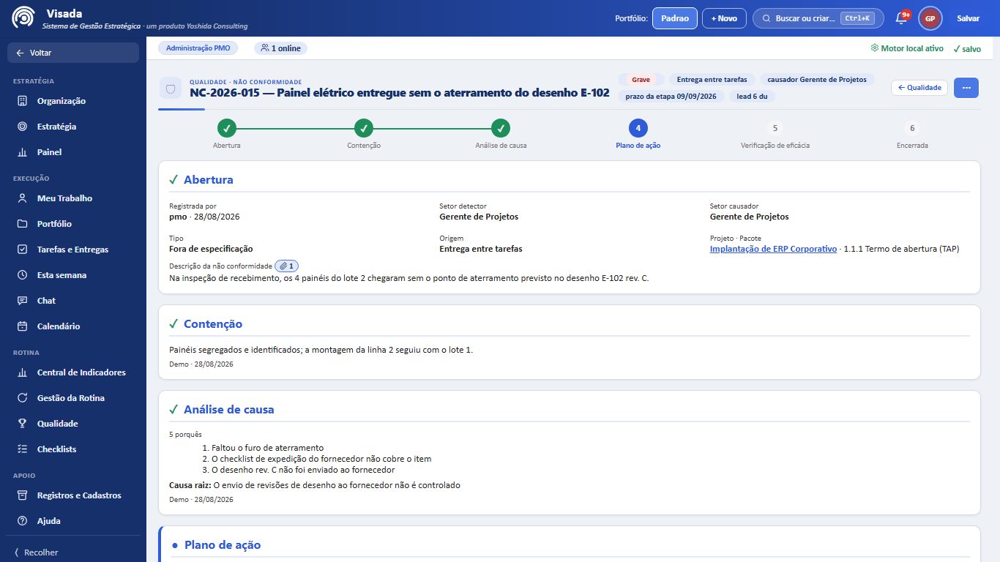This screenshot has width=1000, height=562.
Task: Click the Voltar back button
Action: click(73, 53)
